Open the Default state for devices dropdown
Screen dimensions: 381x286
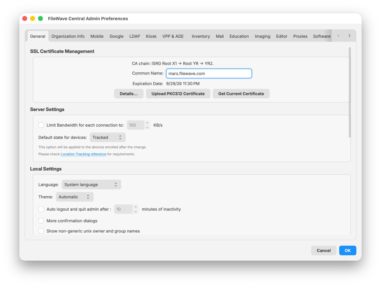point(108,138)
